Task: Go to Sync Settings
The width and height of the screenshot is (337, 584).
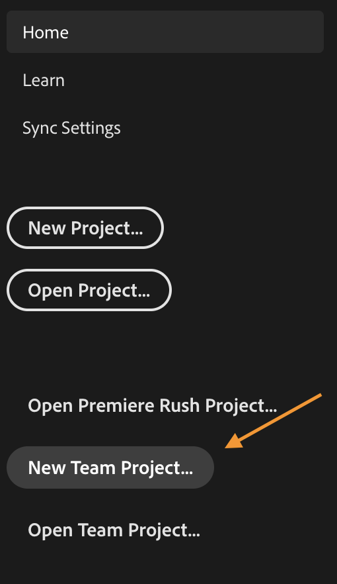Action: point(71,128)
